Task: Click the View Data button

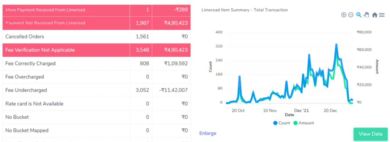Action: [x=370, y=134]
